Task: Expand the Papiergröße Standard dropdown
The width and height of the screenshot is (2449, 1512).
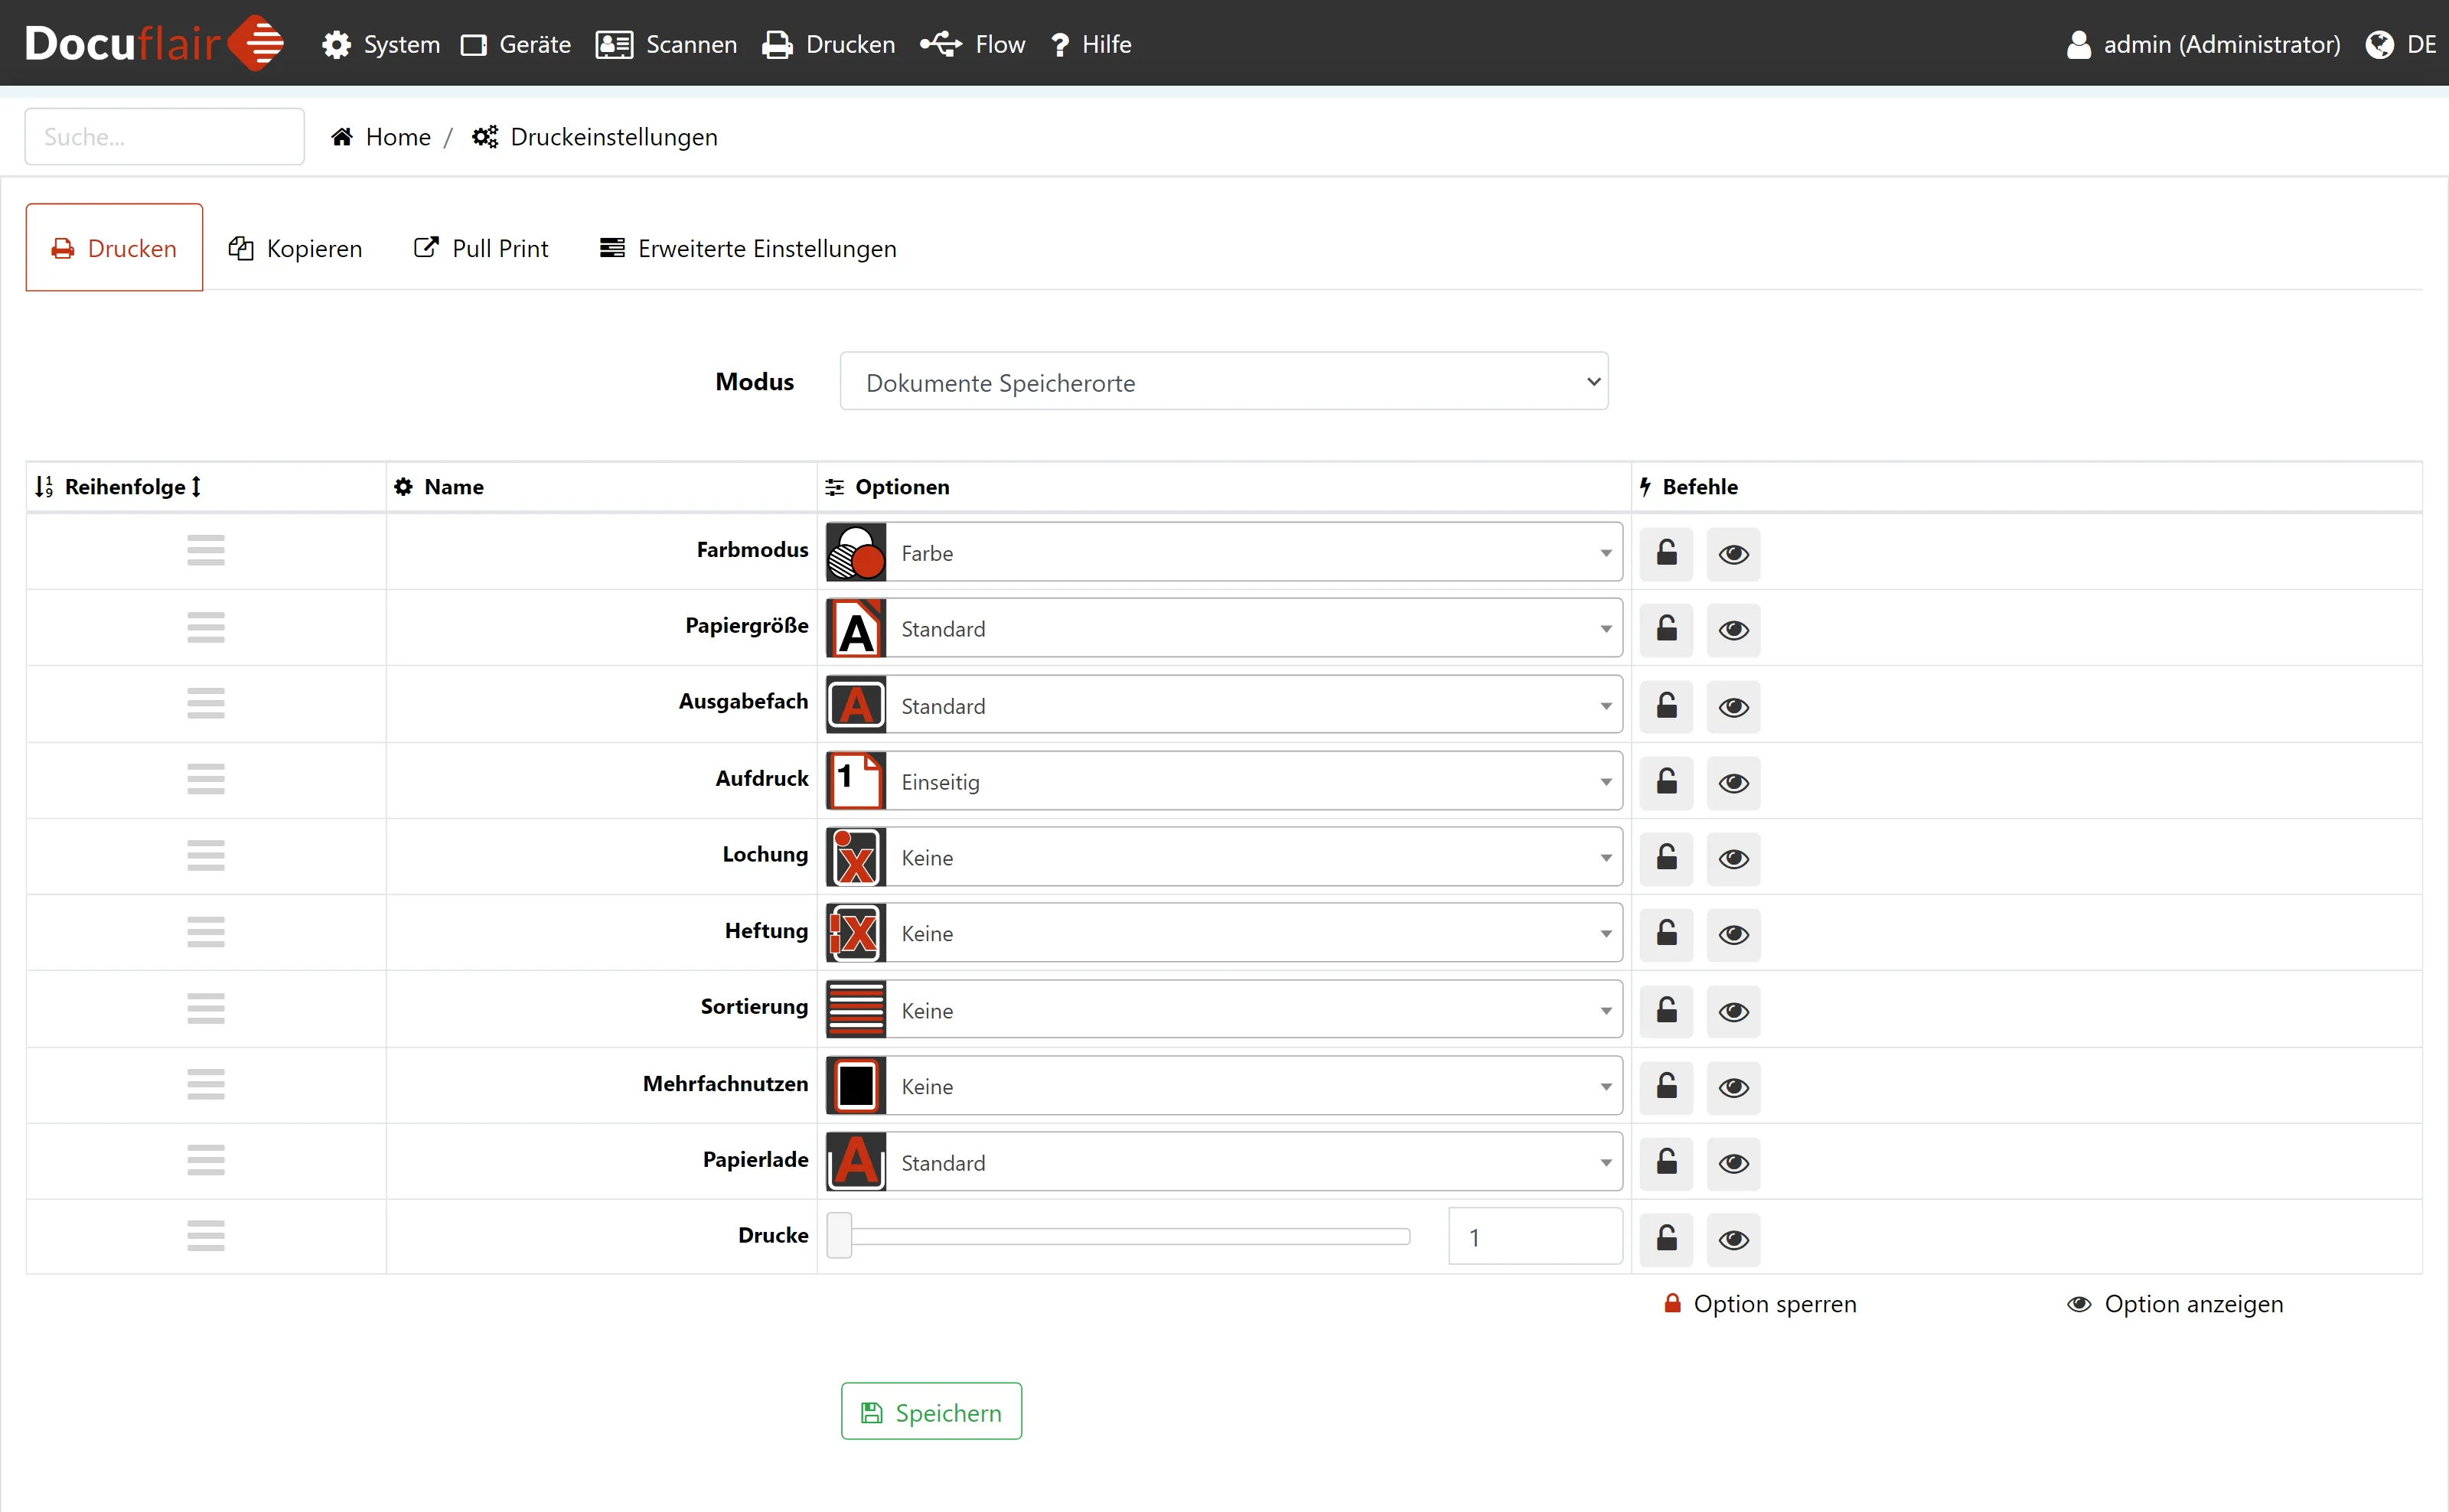Action: coord(1253,629)
